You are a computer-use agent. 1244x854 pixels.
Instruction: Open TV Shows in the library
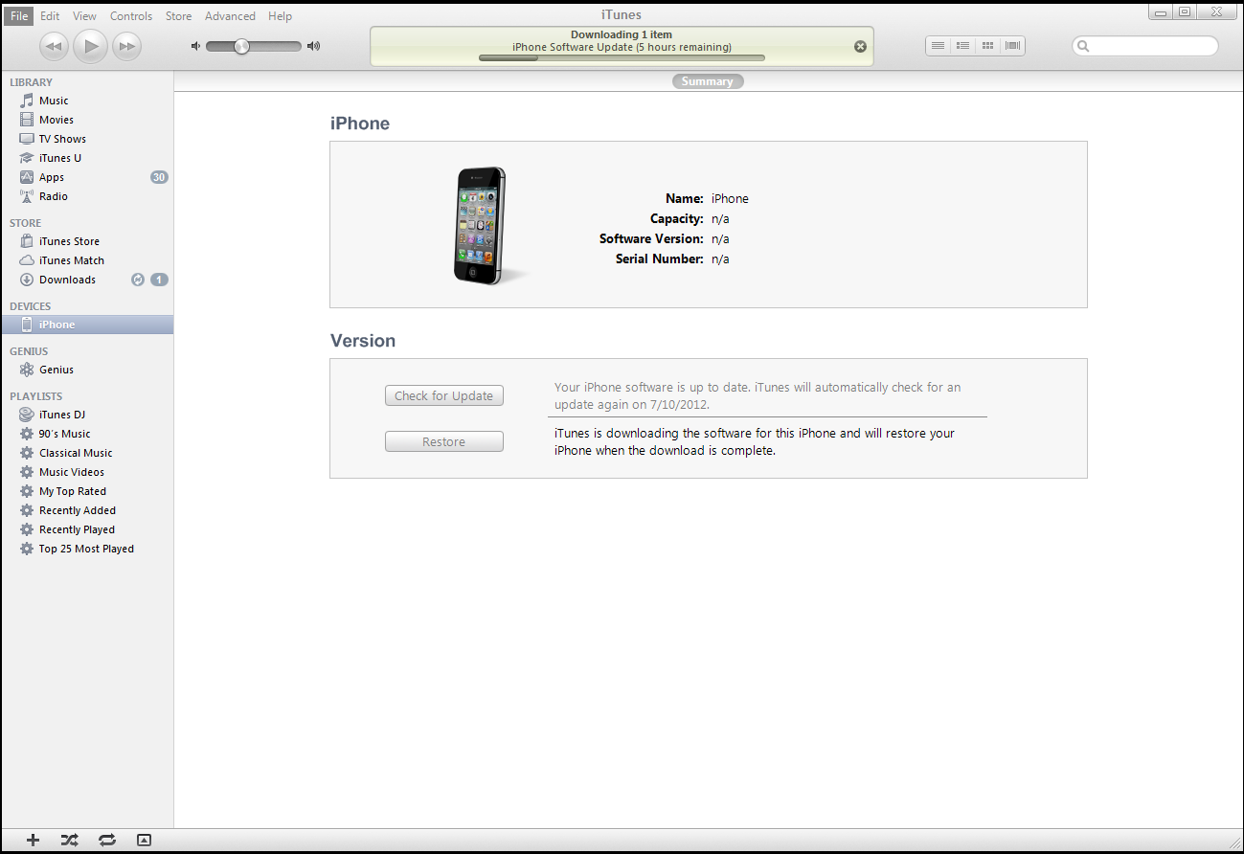(x=87, y=139)
